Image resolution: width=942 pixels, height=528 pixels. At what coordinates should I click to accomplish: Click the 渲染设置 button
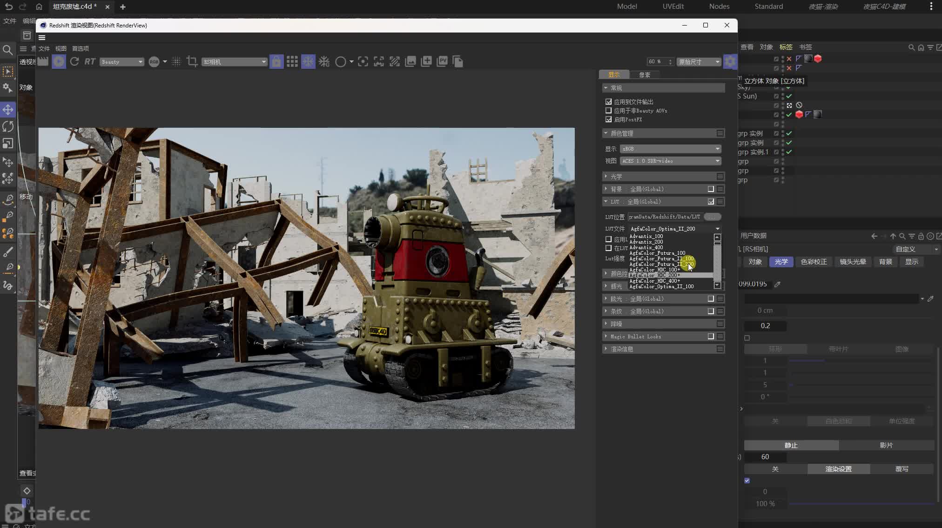(x=838, y=469)
